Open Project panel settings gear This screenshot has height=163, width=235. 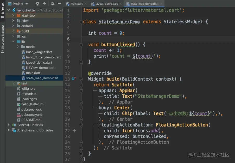[x=53, y=4]
